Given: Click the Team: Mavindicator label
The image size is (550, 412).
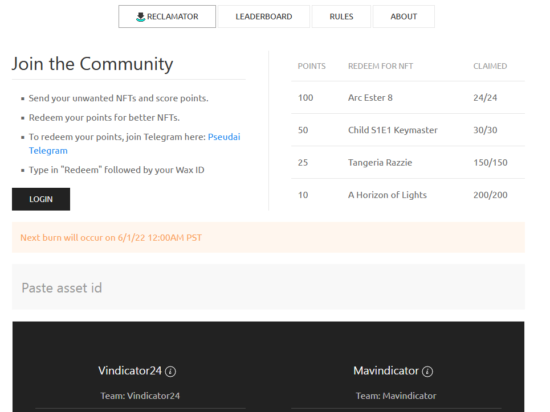Looking at the screenshot, I should 396,396.
